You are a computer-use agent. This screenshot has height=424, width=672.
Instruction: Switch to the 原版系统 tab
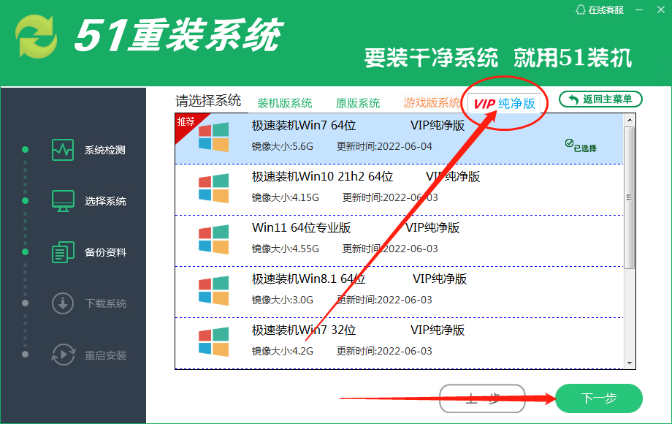coord(358,103)
